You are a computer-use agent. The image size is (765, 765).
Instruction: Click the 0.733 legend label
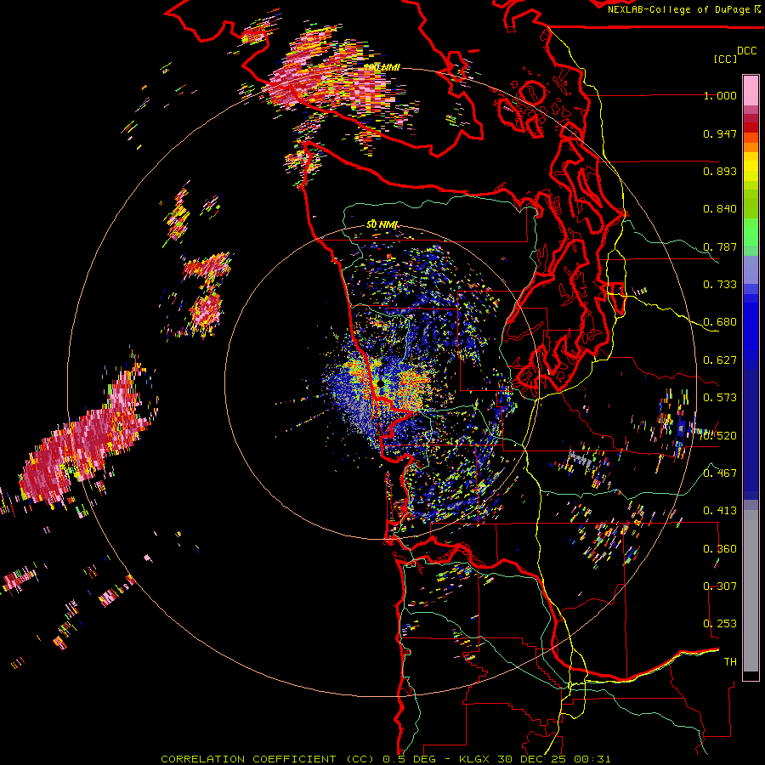pos(720,285)
